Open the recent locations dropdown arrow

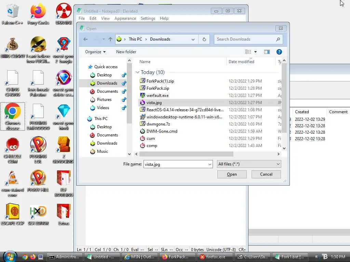[x=104, y=40]
